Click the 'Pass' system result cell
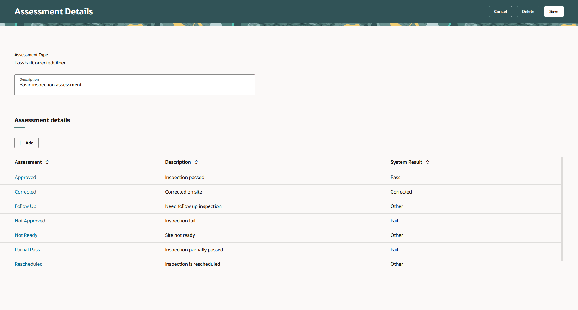578x310 pixels. click(x=396, y=178)
